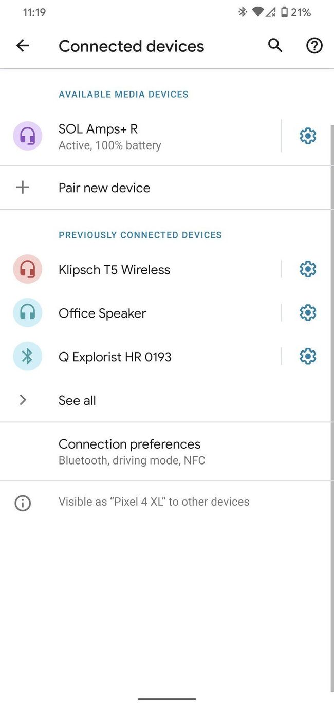Tap the plus icon to pair device
334x705 pixels.
[x=23, y=187]
